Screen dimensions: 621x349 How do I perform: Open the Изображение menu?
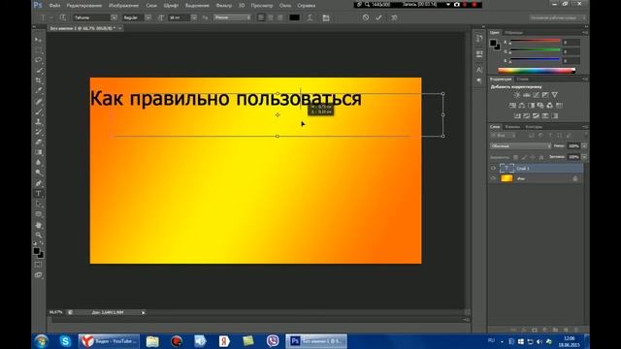(123, 6)
